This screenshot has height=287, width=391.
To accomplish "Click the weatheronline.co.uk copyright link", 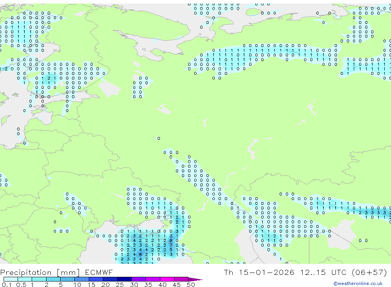I will tap(358, 283).
